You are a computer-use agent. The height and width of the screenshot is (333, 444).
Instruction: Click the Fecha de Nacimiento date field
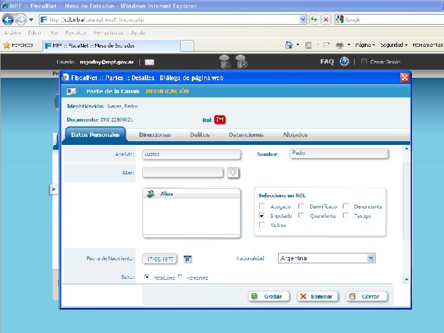point(160,259)
